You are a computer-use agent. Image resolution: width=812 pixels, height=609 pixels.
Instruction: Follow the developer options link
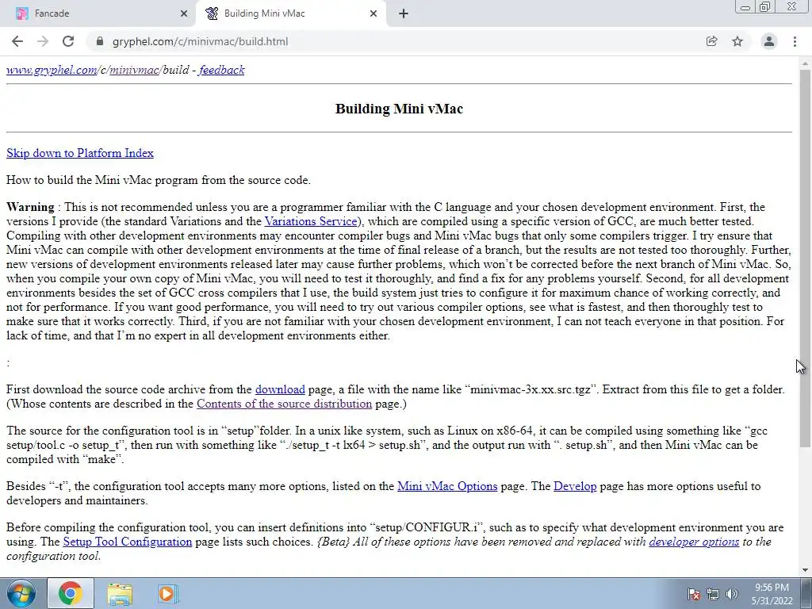coord(694,542)
